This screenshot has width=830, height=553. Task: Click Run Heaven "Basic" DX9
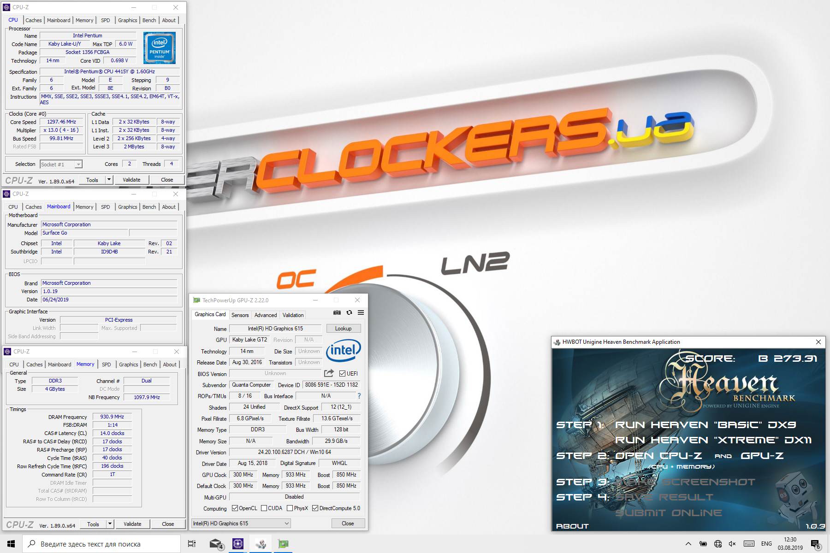click(705, 425)
